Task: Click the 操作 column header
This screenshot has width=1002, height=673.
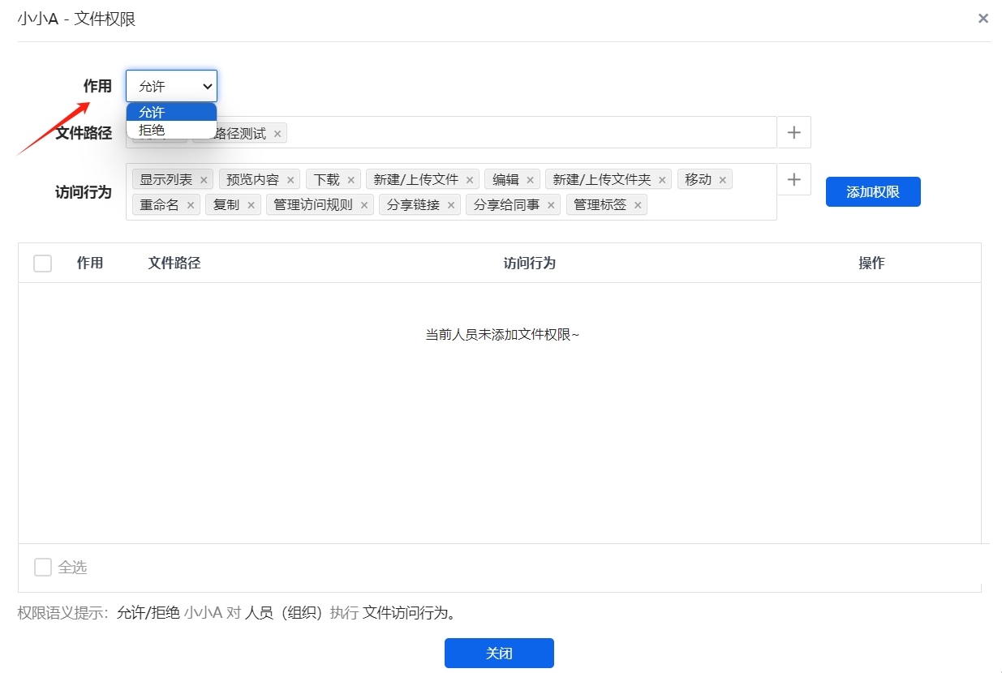Action: tap(872, 264)
